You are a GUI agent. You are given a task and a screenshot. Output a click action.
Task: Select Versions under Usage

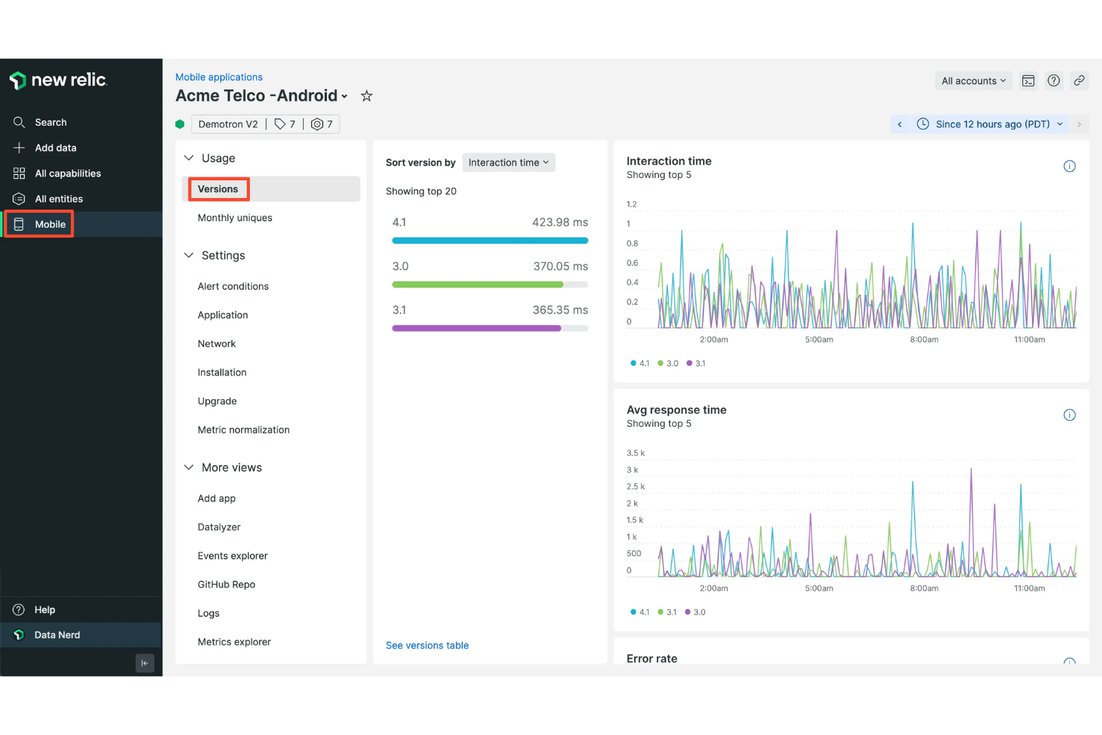[217, 188]
